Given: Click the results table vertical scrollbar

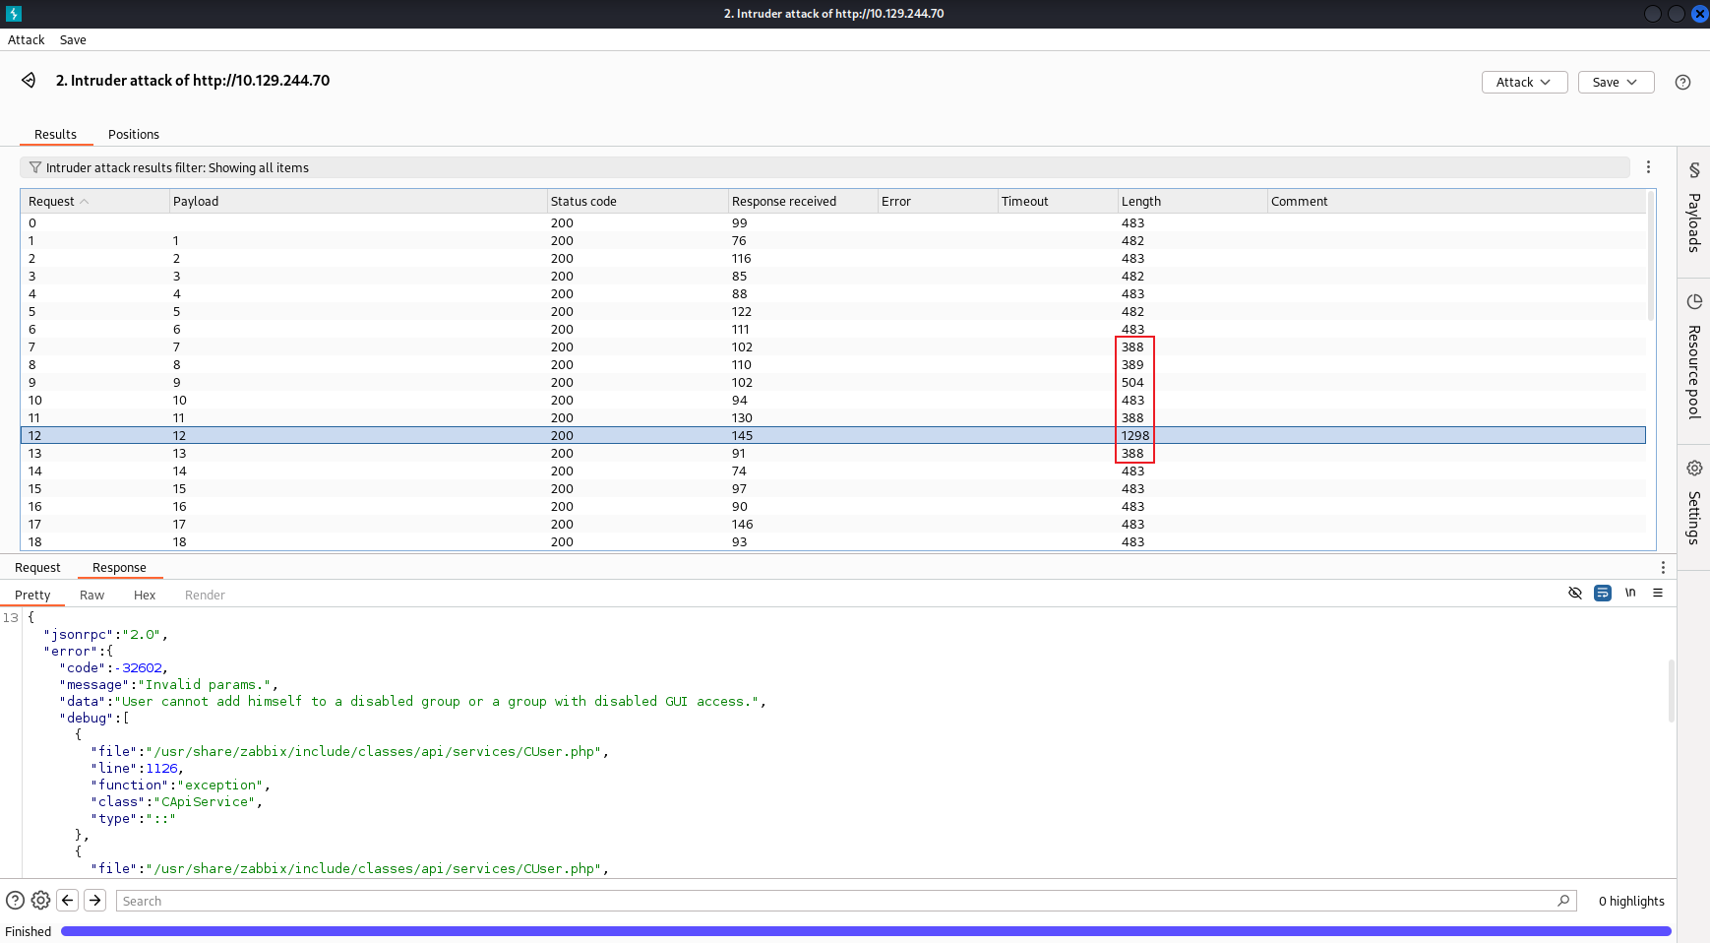Looking at the screenshot, I should (1651, 255).
